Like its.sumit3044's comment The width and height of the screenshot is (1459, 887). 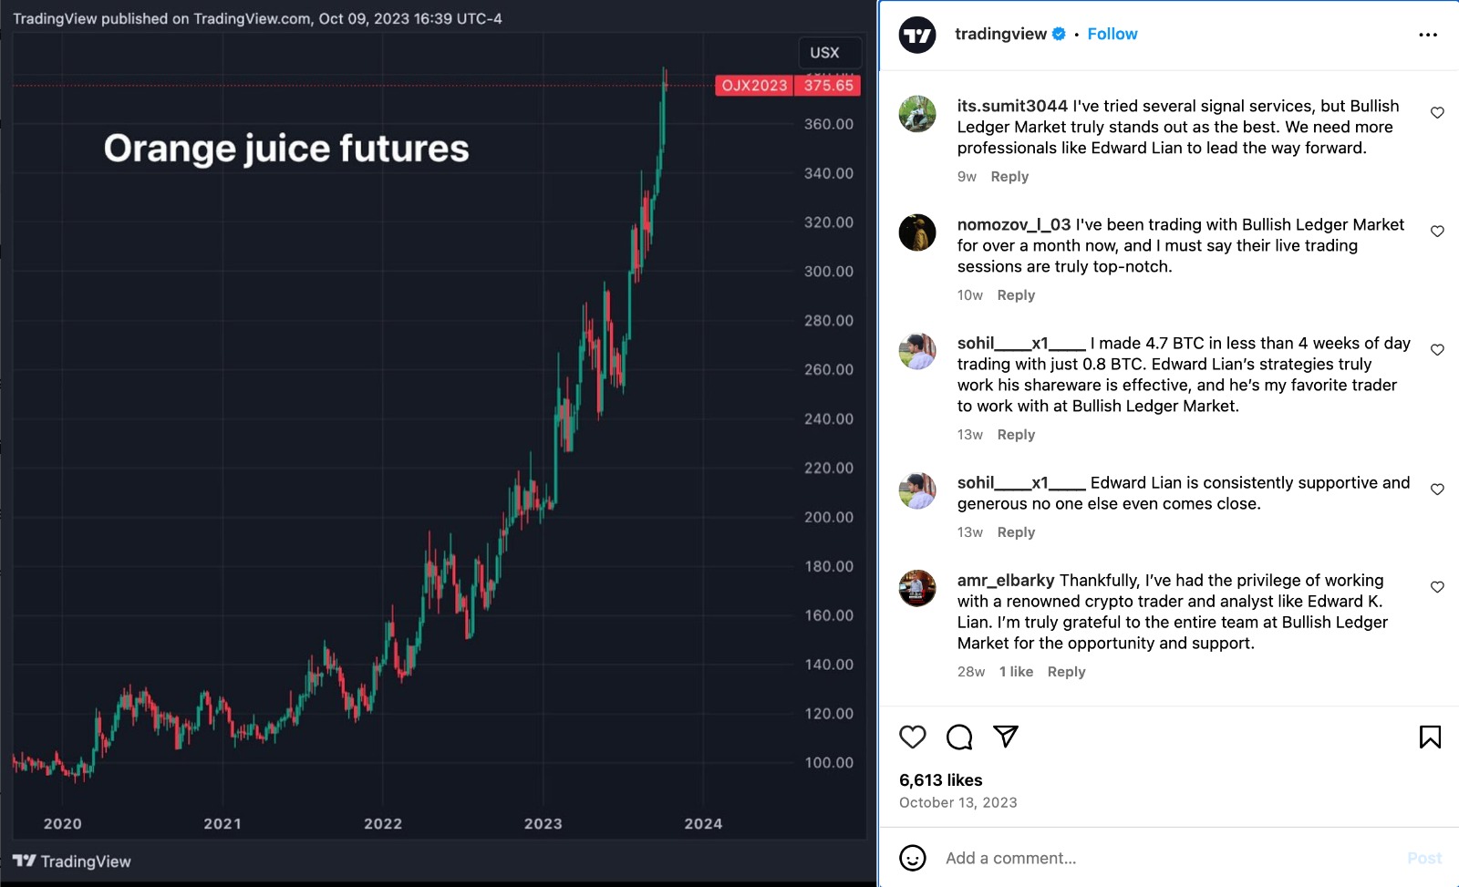(1437, 113)
